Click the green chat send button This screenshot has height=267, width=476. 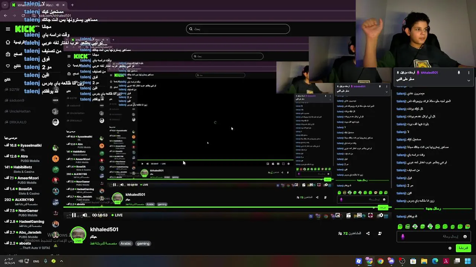click(463, 248)
